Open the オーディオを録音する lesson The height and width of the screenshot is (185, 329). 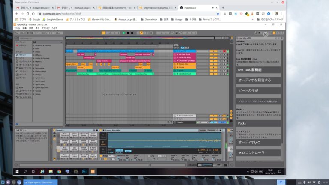point(258,80)
